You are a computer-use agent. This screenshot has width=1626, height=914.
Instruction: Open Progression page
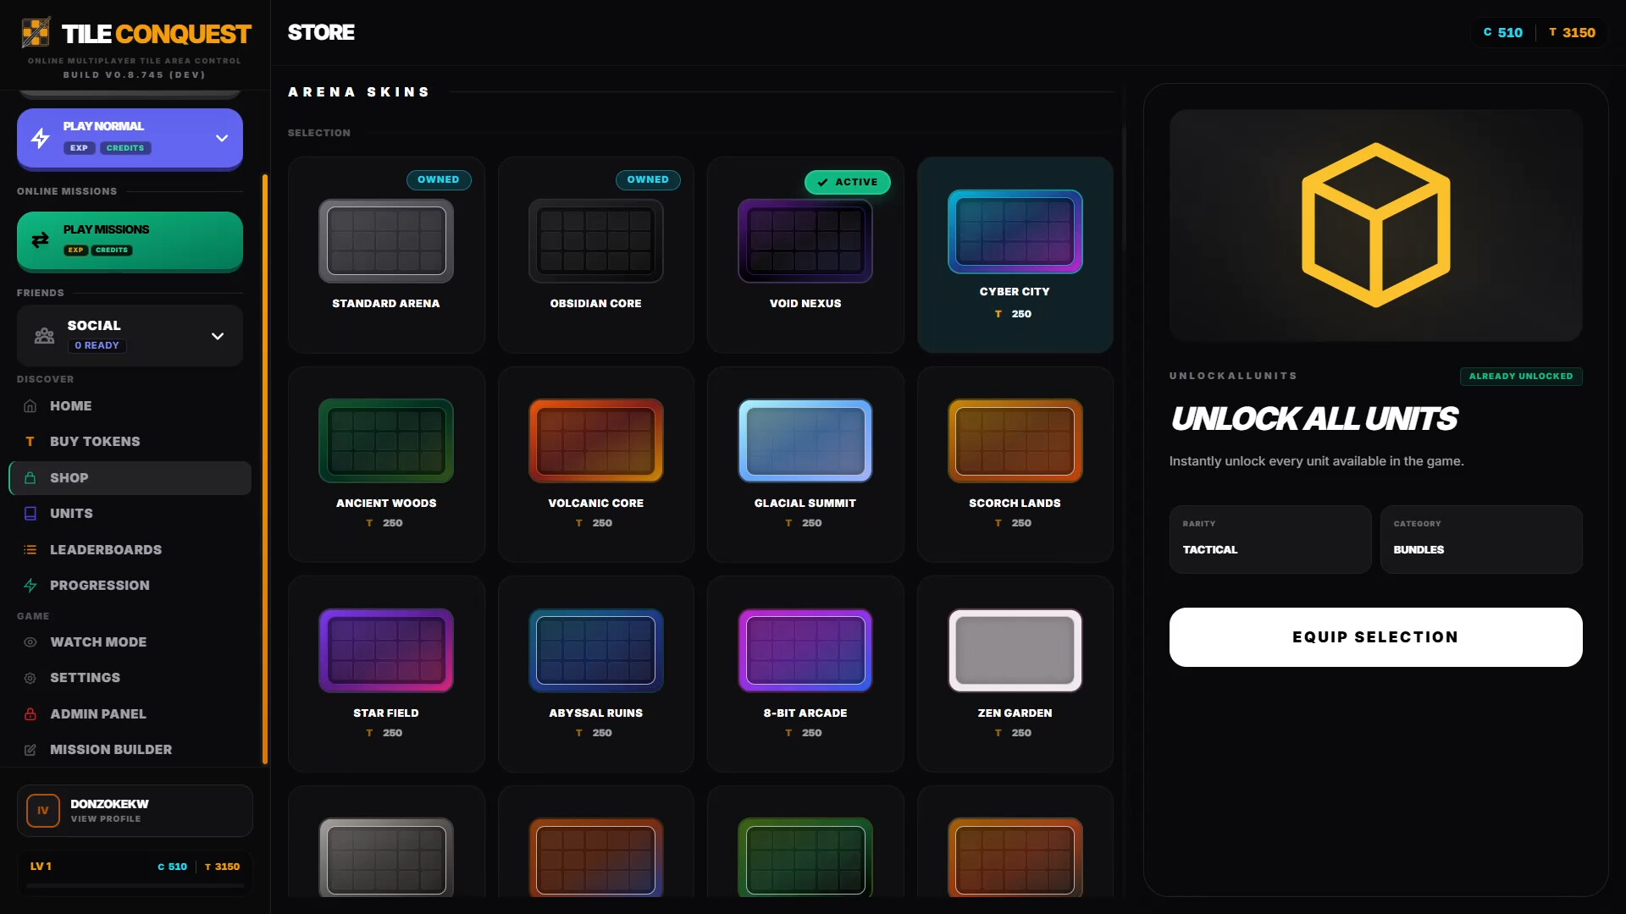tap(130, 586)
